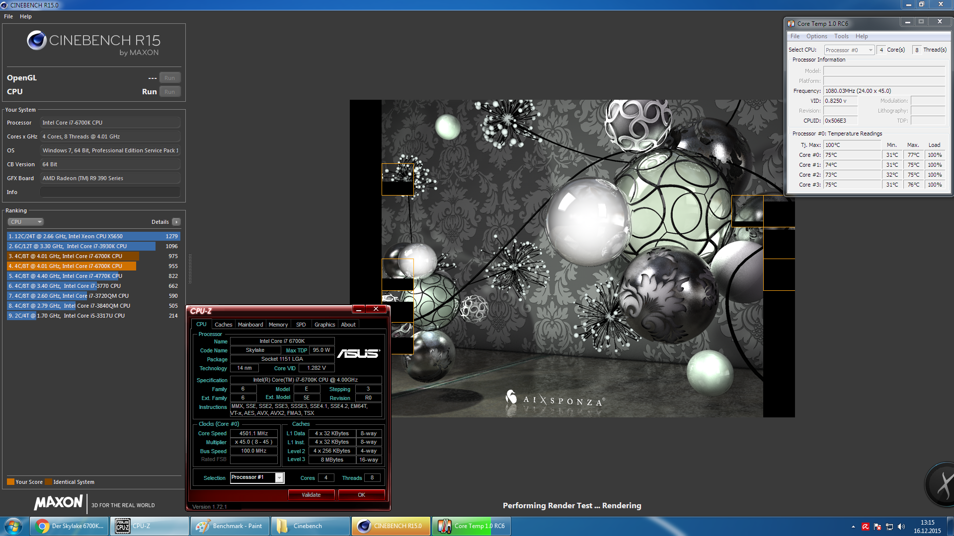This screenshot has width=954, height=536.
Task: Click the Cinebench logo sphere icon
Action: point(37,40)
